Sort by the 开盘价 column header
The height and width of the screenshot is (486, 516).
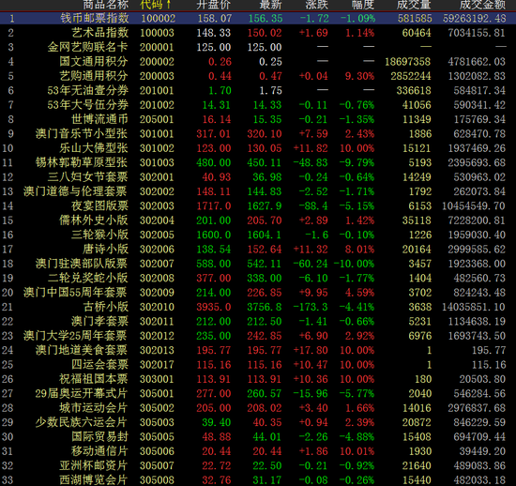pyautogui.click(x=213, y=5)
